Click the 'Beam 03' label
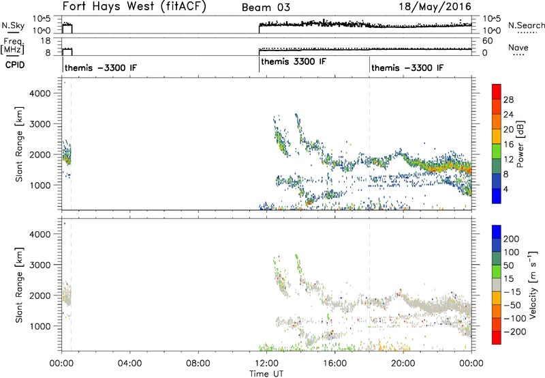545x378 pixels. pos(266,8)
